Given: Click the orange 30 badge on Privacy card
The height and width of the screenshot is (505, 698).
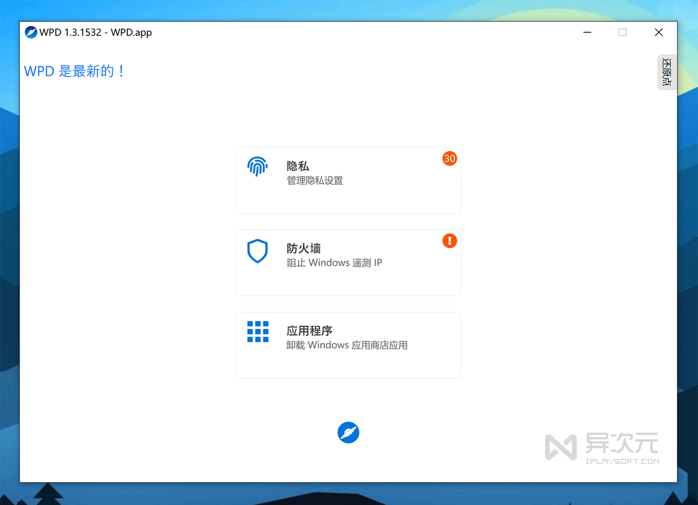Looking at the screenshot, I should tap(450, 159).
